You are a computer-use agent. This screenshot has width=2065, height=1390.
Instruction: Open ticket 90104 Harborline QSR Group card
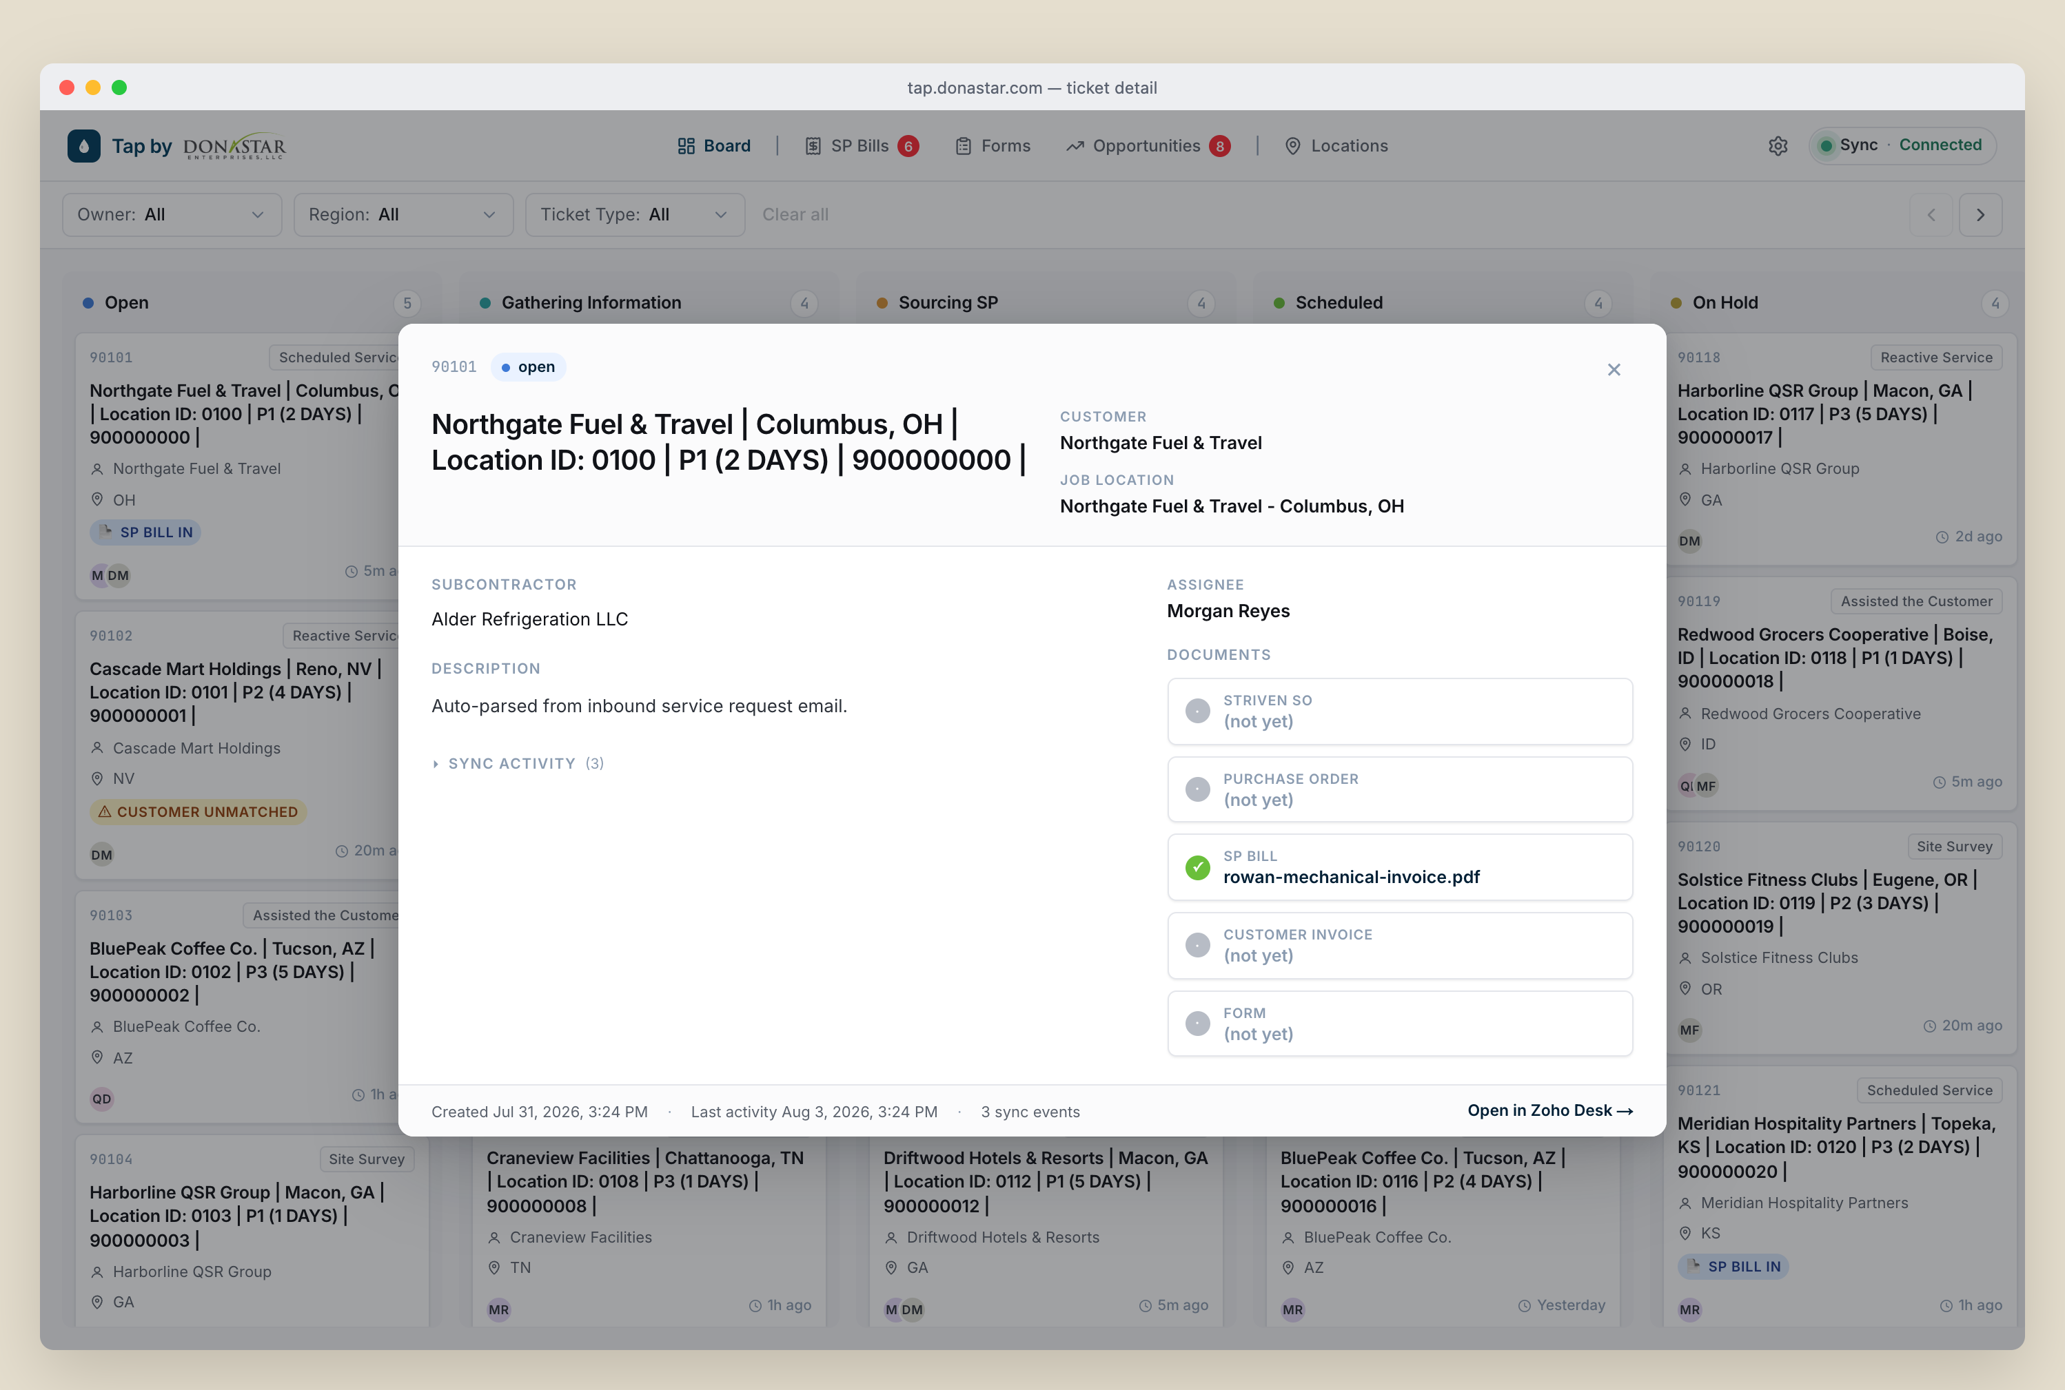point(252,1230)
